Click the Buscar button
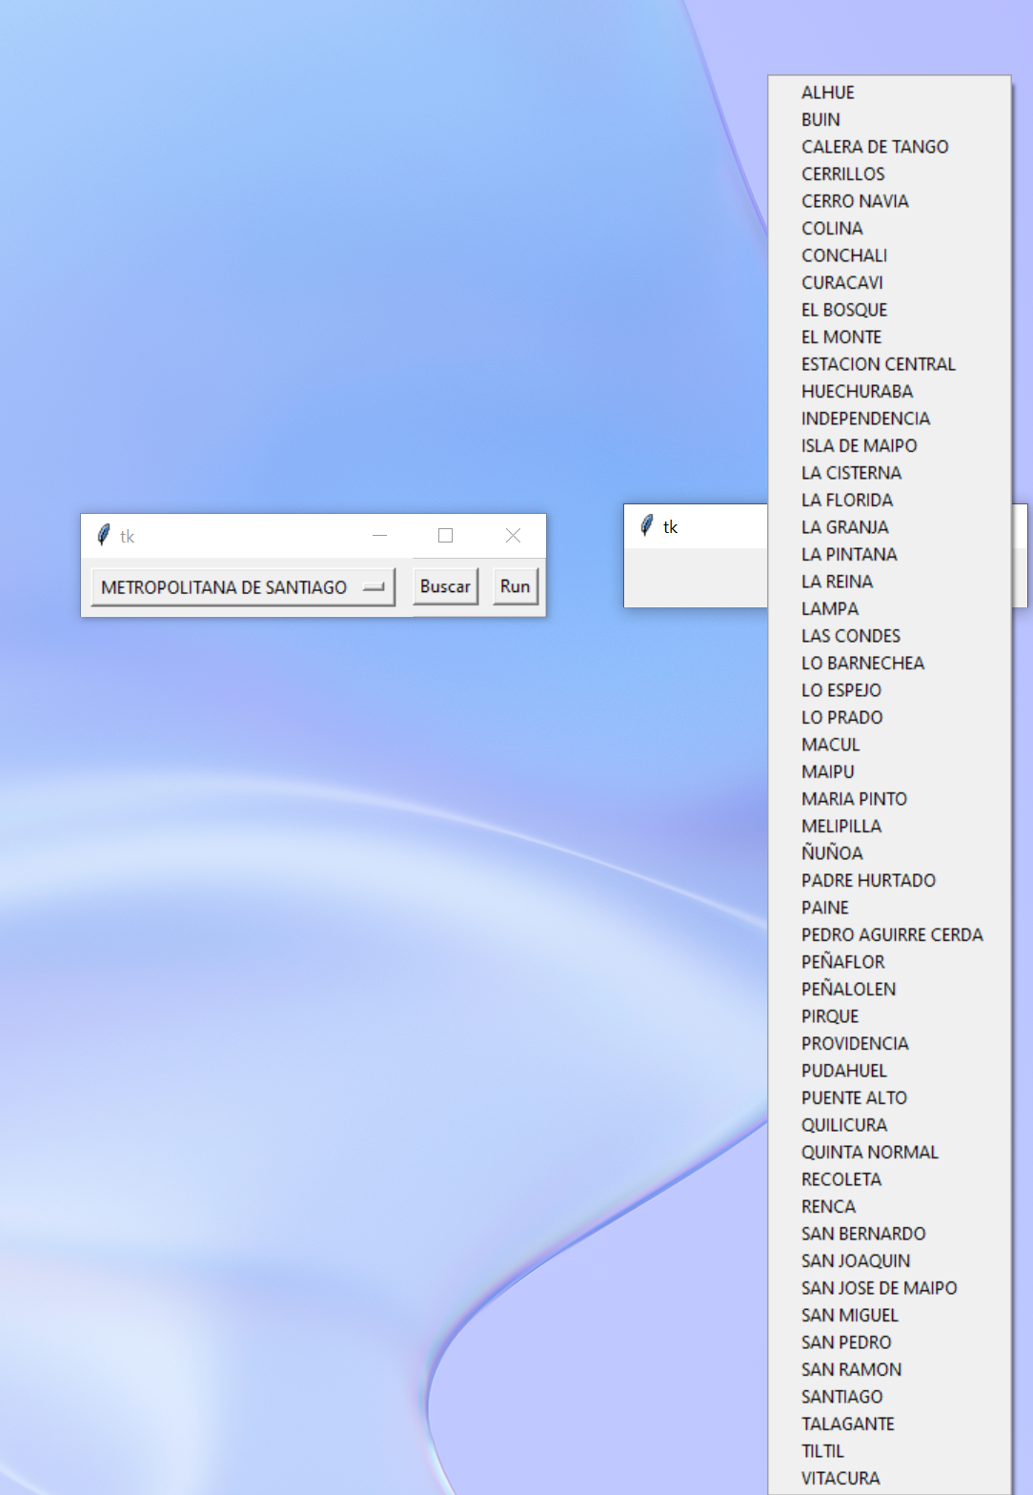The image size is (1033, 1495). 445,586
